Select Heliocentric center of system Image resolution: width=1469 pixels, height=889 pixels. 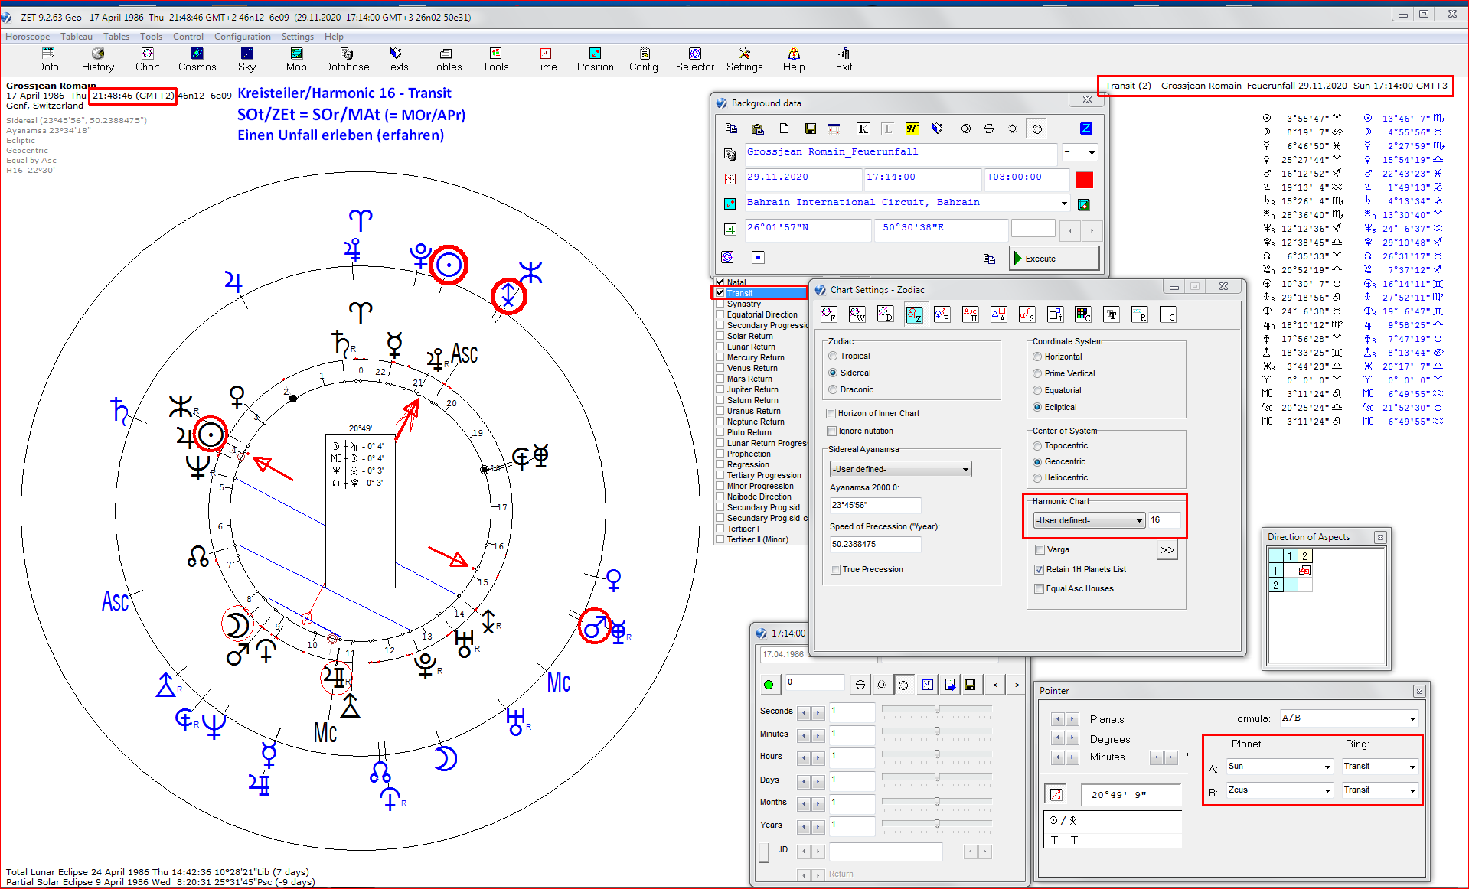(x=1037, y=477)
